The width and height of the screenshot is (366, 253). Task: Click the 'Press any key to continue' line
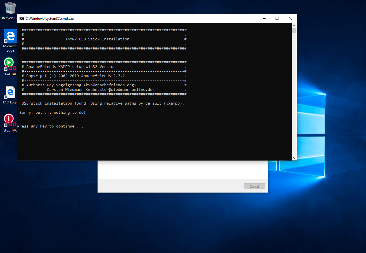[53, 126]
